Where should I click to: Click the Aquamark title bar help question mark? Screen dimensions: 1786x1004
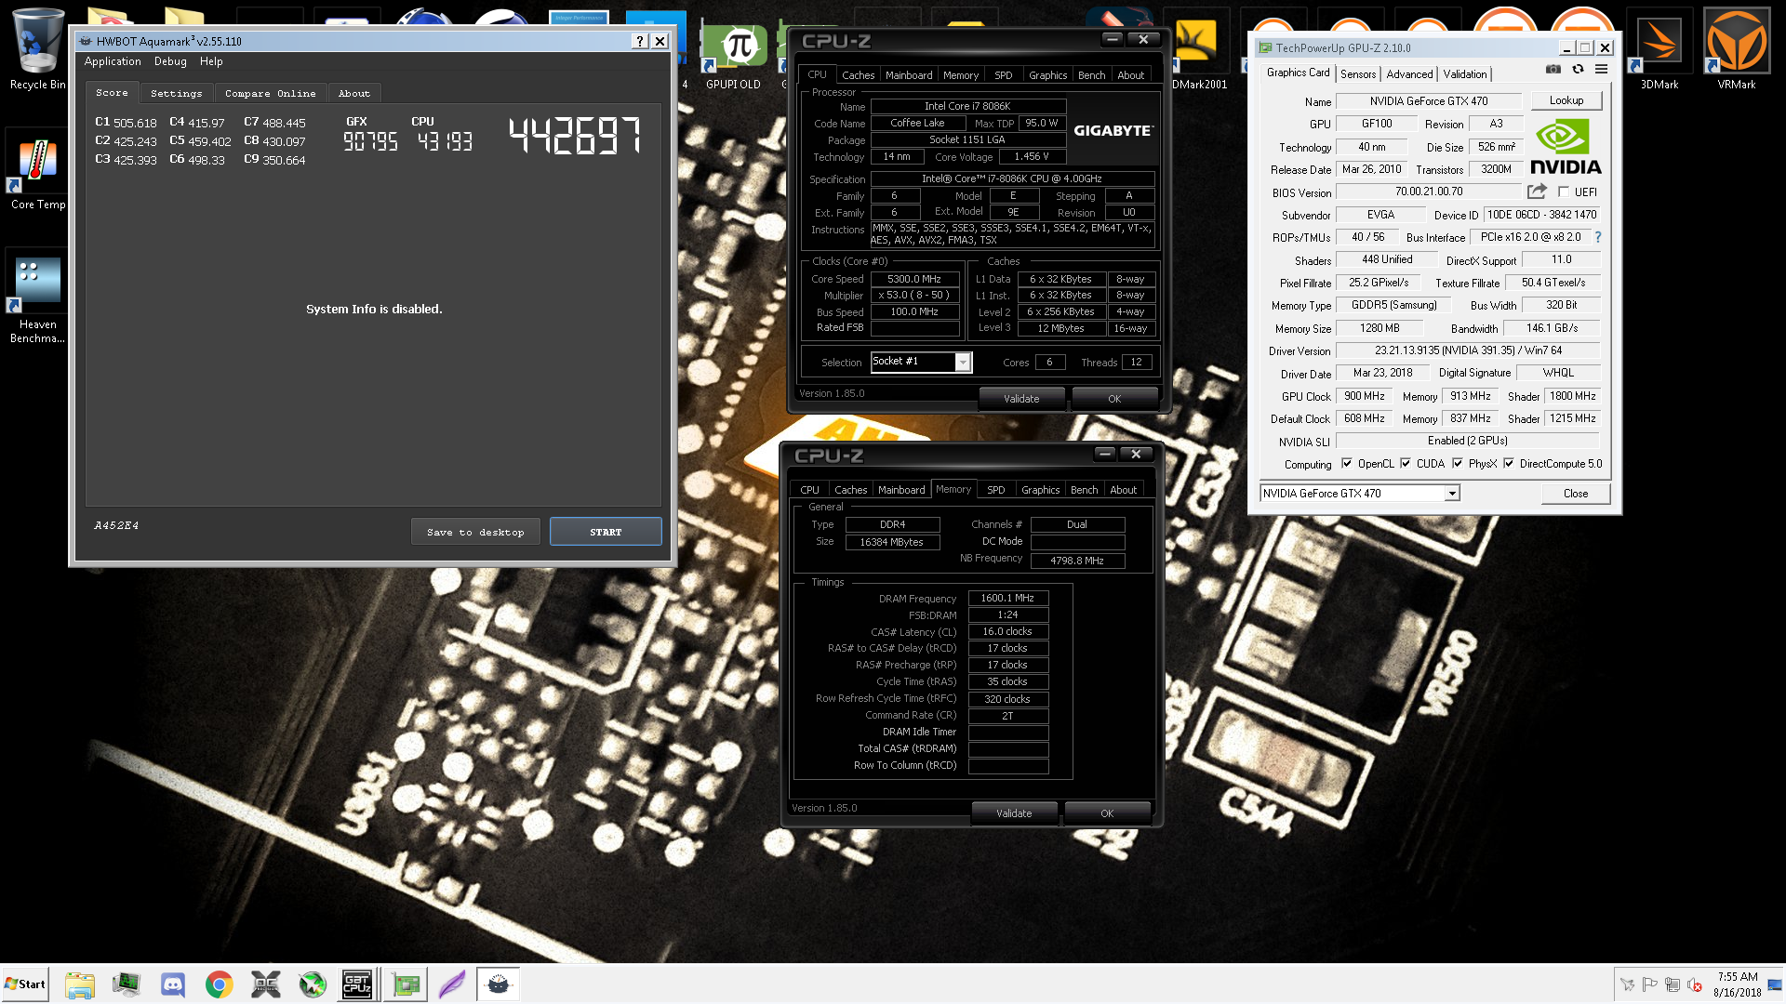pos(640,41)
